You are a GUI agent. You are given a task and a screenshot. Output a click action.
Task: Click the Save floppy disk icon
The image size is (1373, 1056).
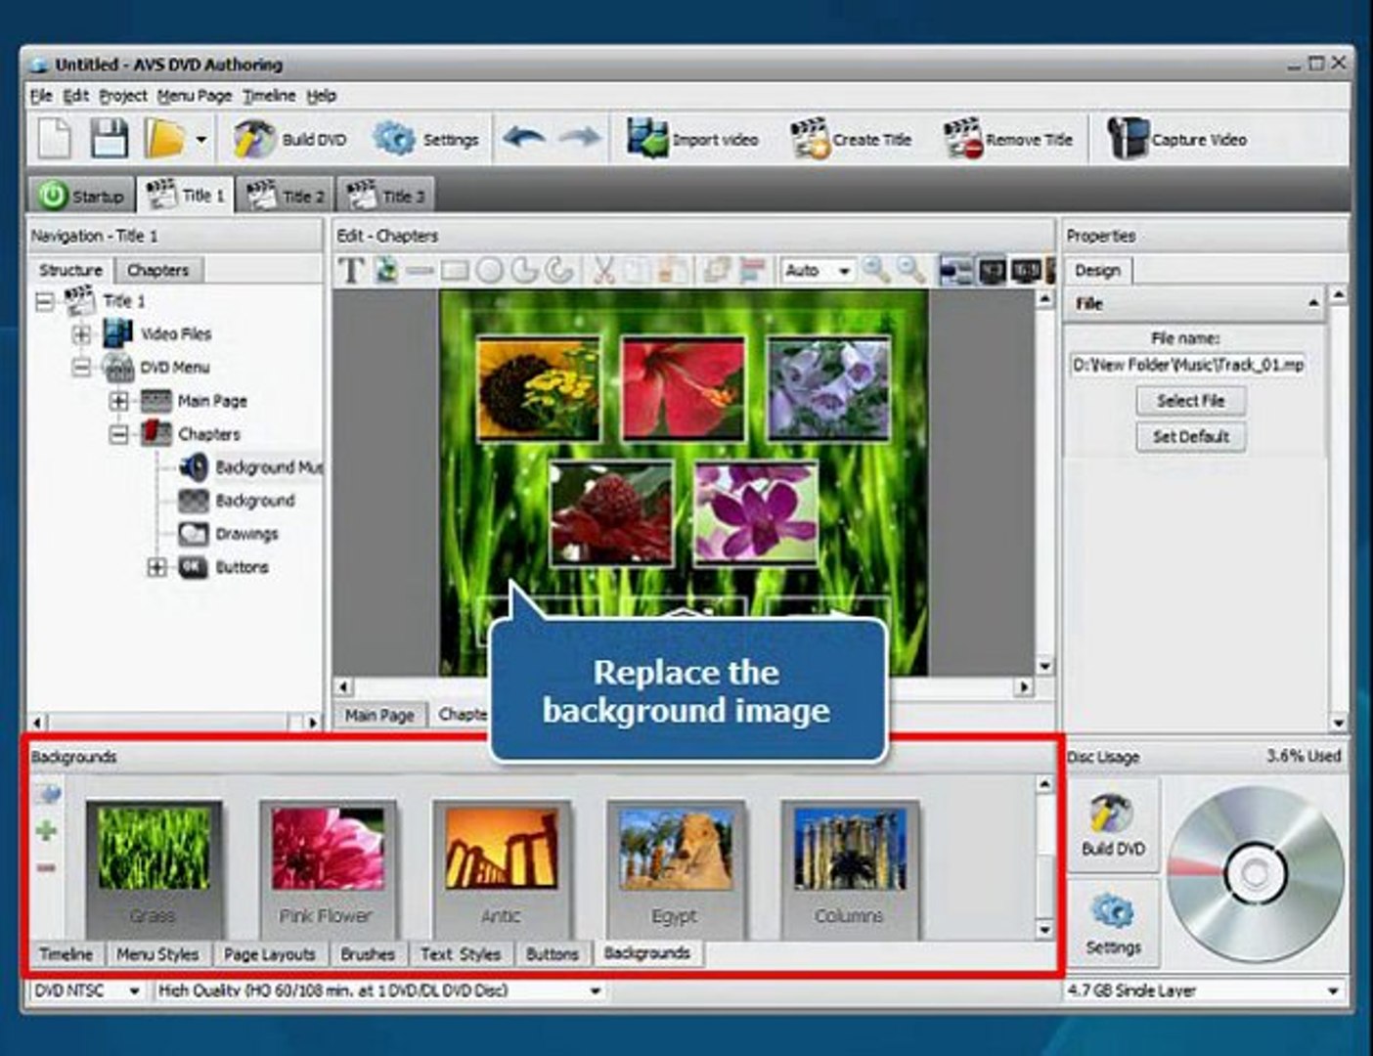(110, 138)
